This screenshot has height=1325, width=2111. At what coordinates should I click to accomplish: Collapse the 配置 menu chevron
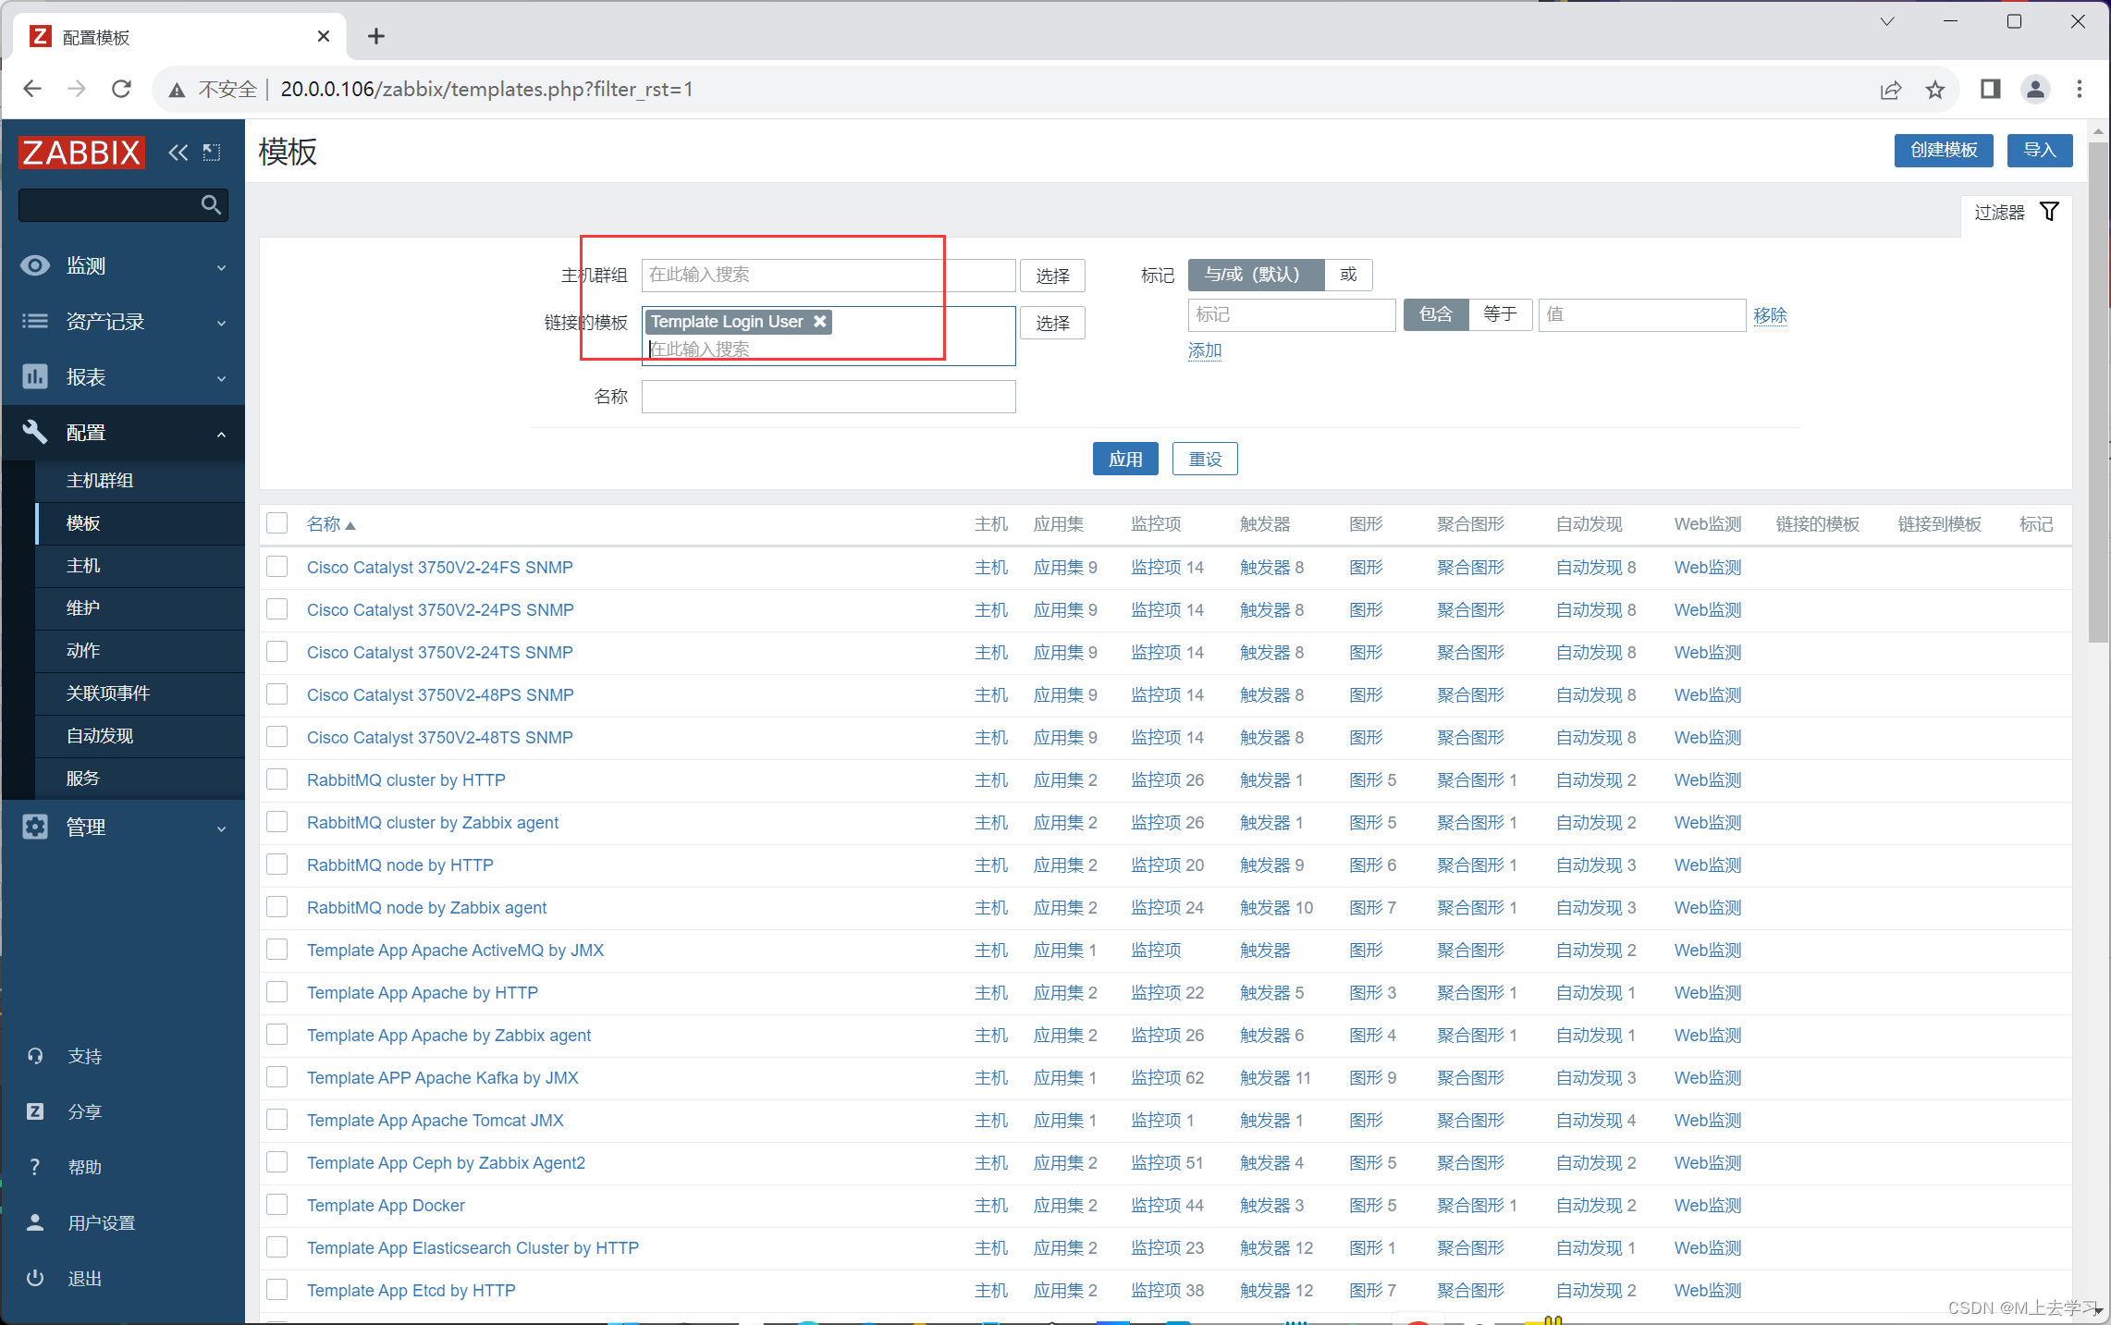pyautogui.click(x=221, y=435)
